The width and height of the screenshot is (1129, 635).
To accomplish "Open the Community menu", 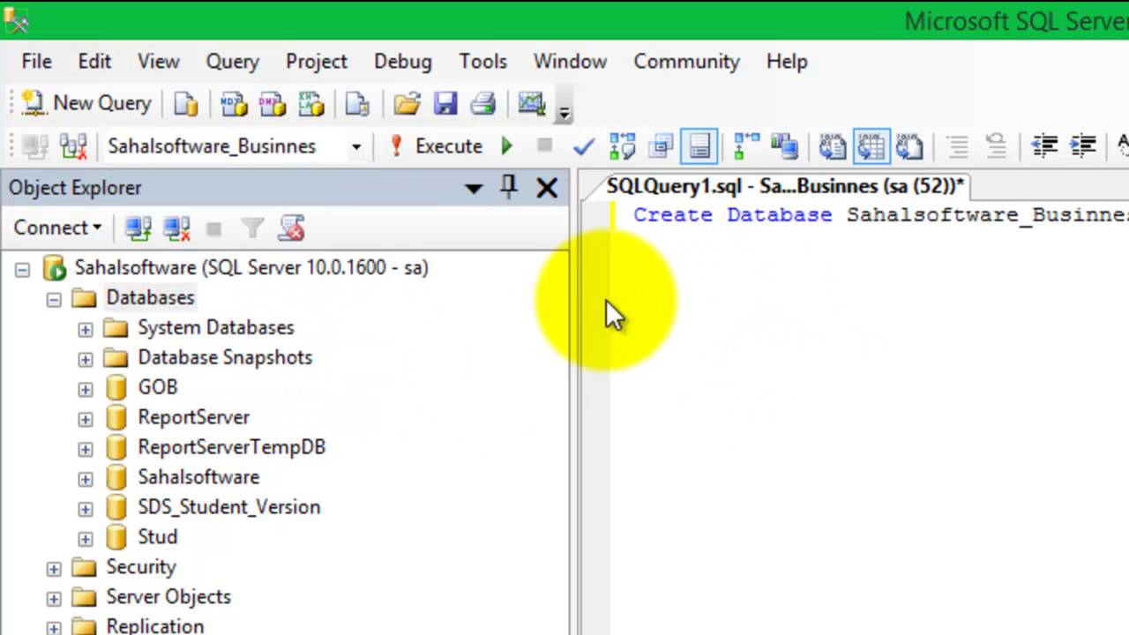I will [x=687, y=62].
